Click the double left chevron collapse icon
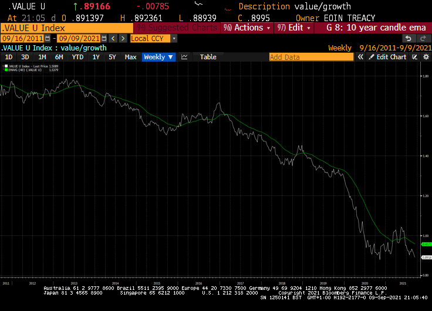The height and width of the screenshot is (311, 432). pyautogui.click(x=361, y=57)
